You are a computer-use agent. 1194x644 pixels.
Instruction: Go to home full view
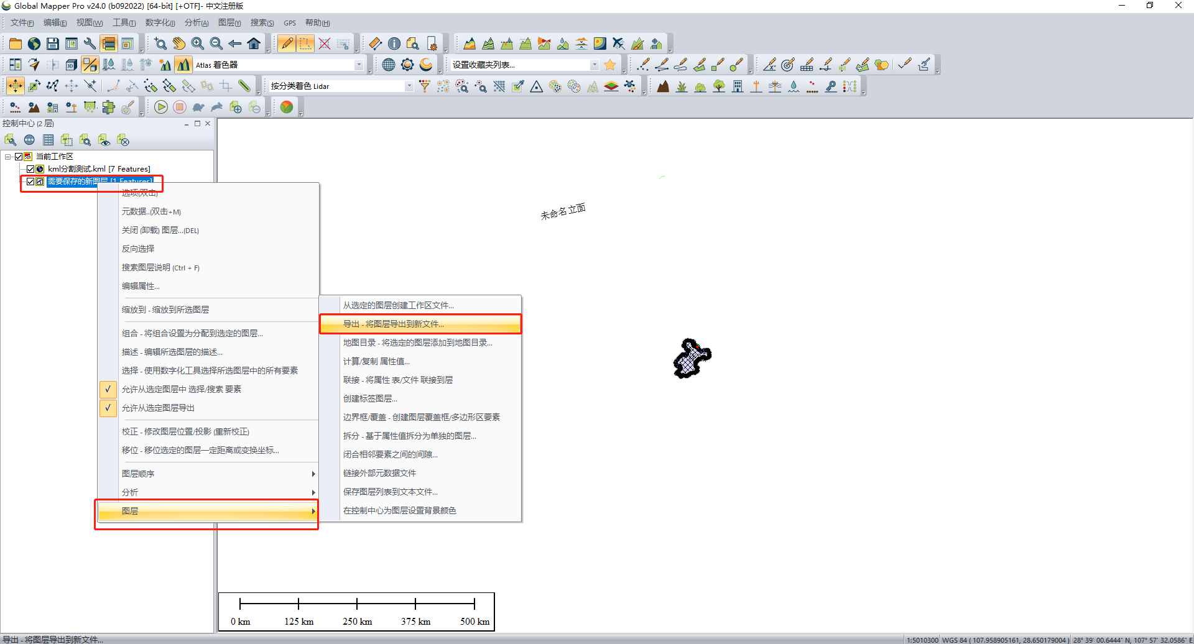pyautogui.click(x=254, y=44)
